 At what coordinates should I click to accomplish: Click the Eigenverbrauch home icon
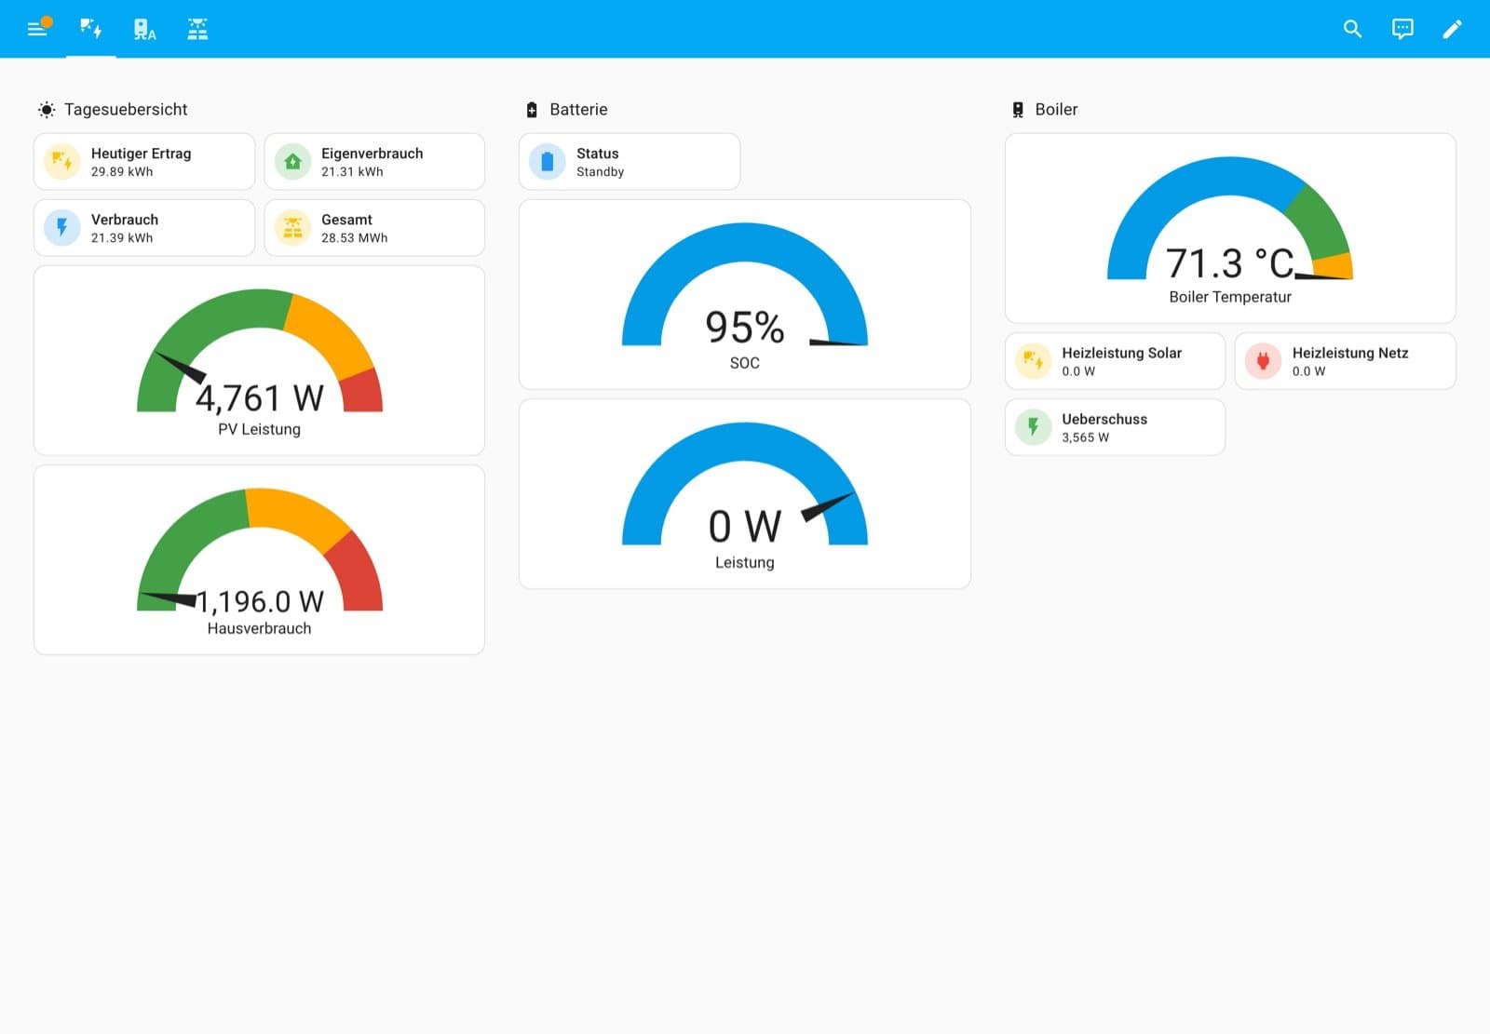coord(292,162)
